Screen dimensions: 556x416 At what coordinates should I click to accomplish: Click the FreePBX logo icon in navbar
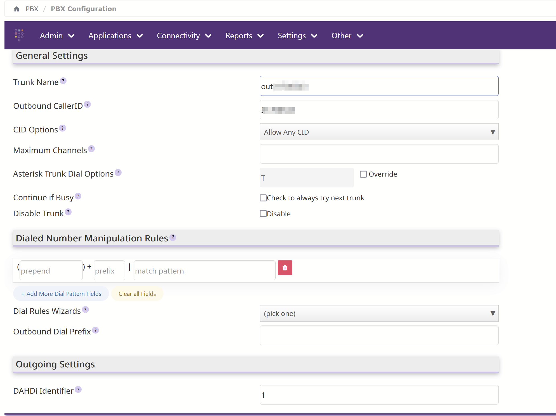(19, 35)
